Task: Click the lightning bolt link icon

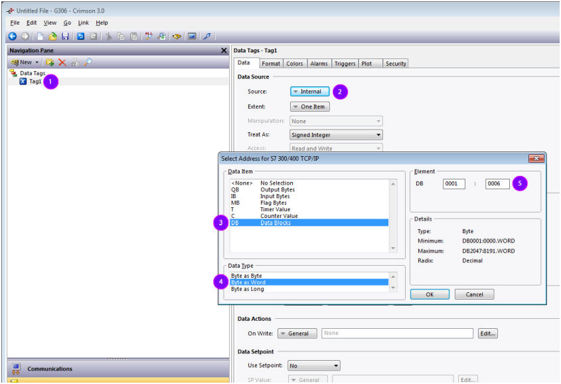Action: pos(207,36)
